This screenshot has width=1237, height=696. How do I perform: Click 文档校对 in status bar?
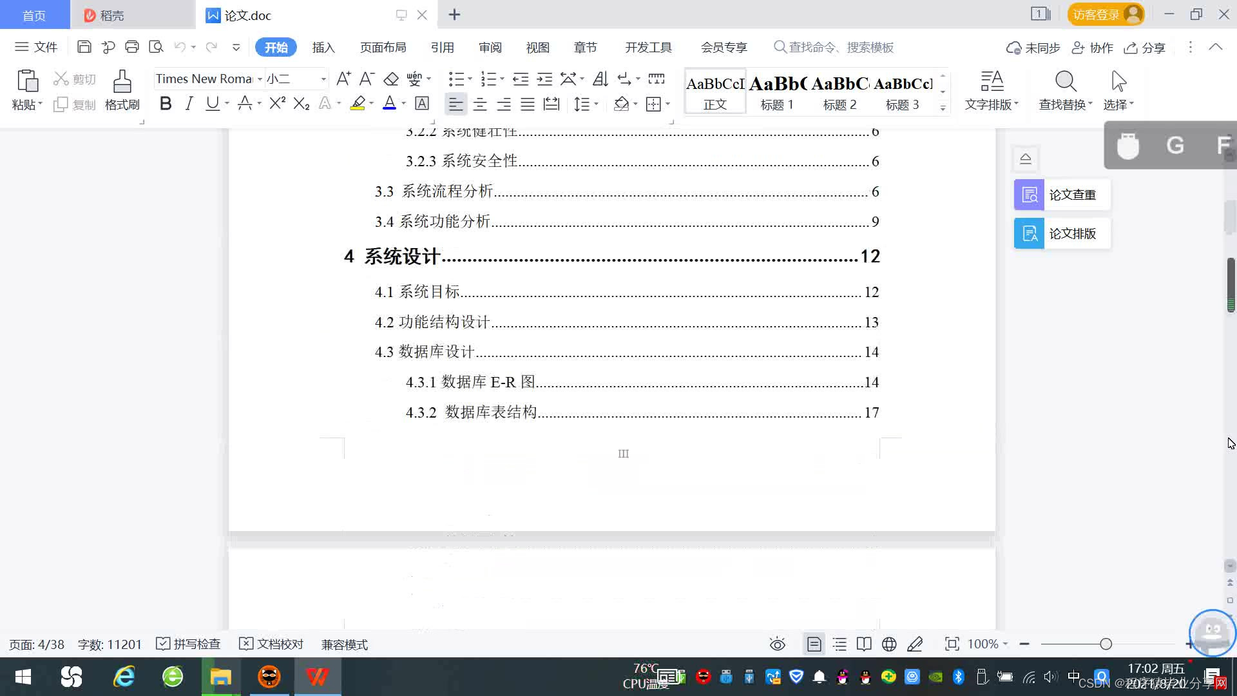click(x=271, y=644)
